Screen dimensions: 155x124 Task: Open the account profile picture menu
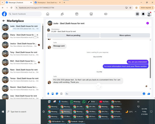(149, 14)
